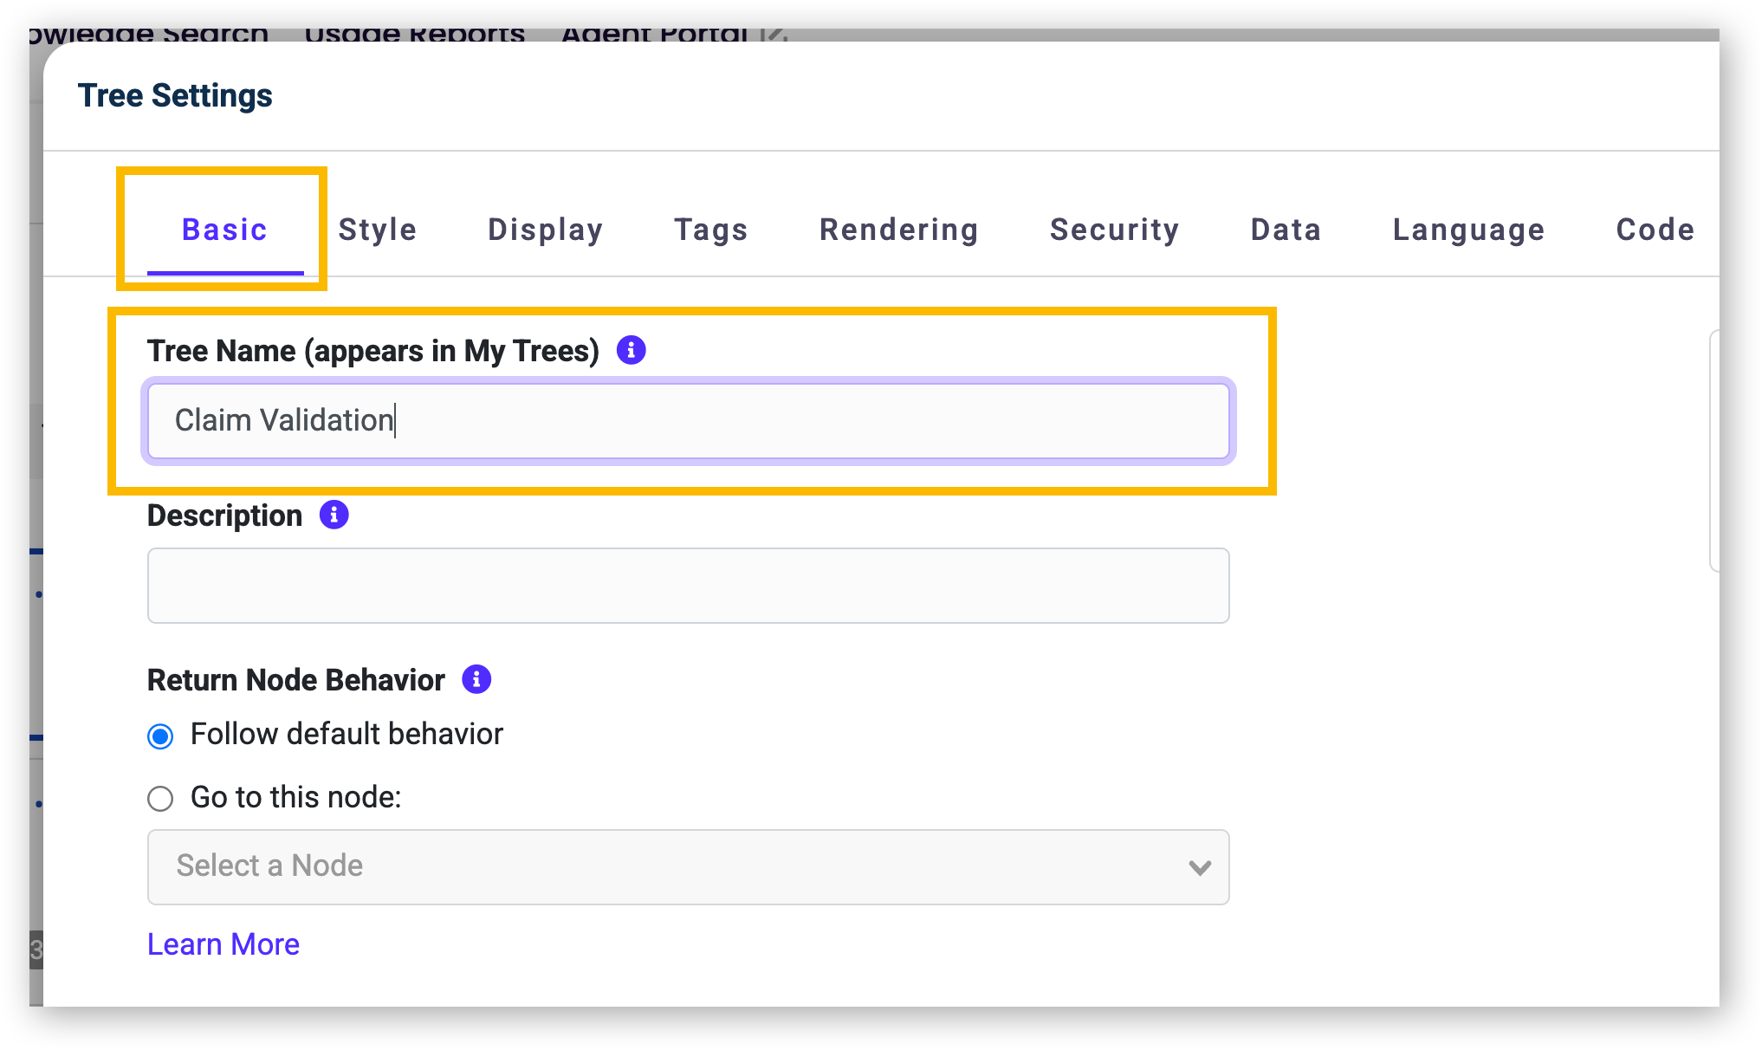Go to the Security tab
Screen dimensions: 1762x1050
[1115, 230]
